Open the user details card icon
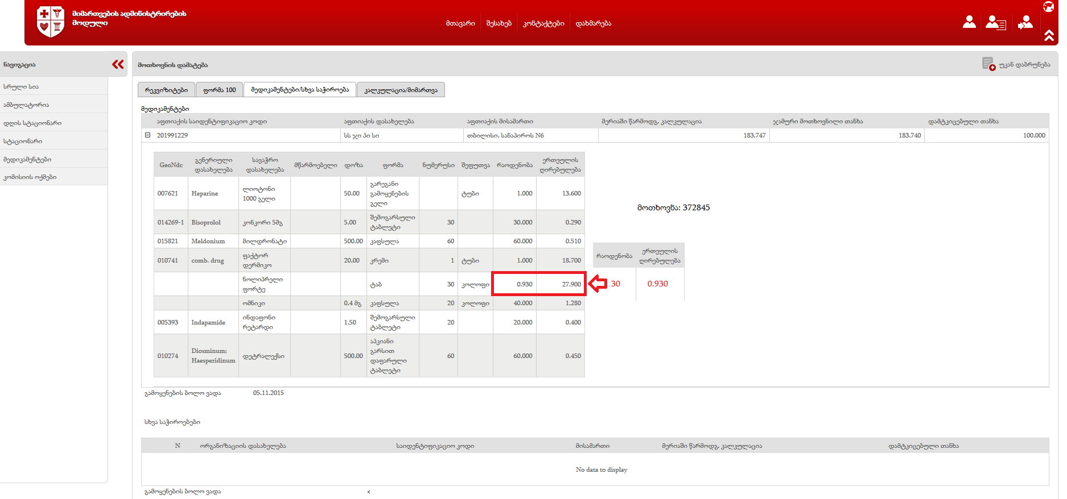Screen dimensions: 1067x499 coord(995,23)
